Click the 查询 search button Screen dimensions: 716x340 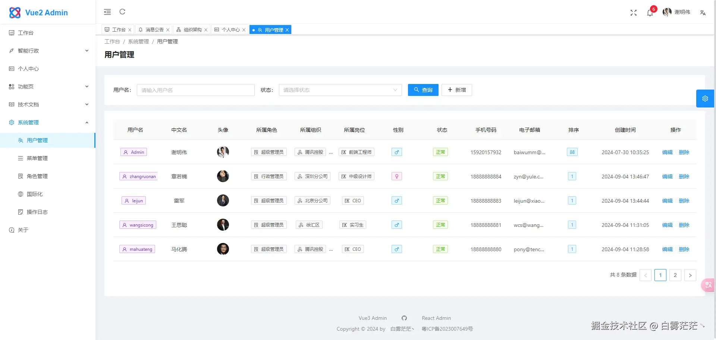pyautogui.click(x=423, y=90)
